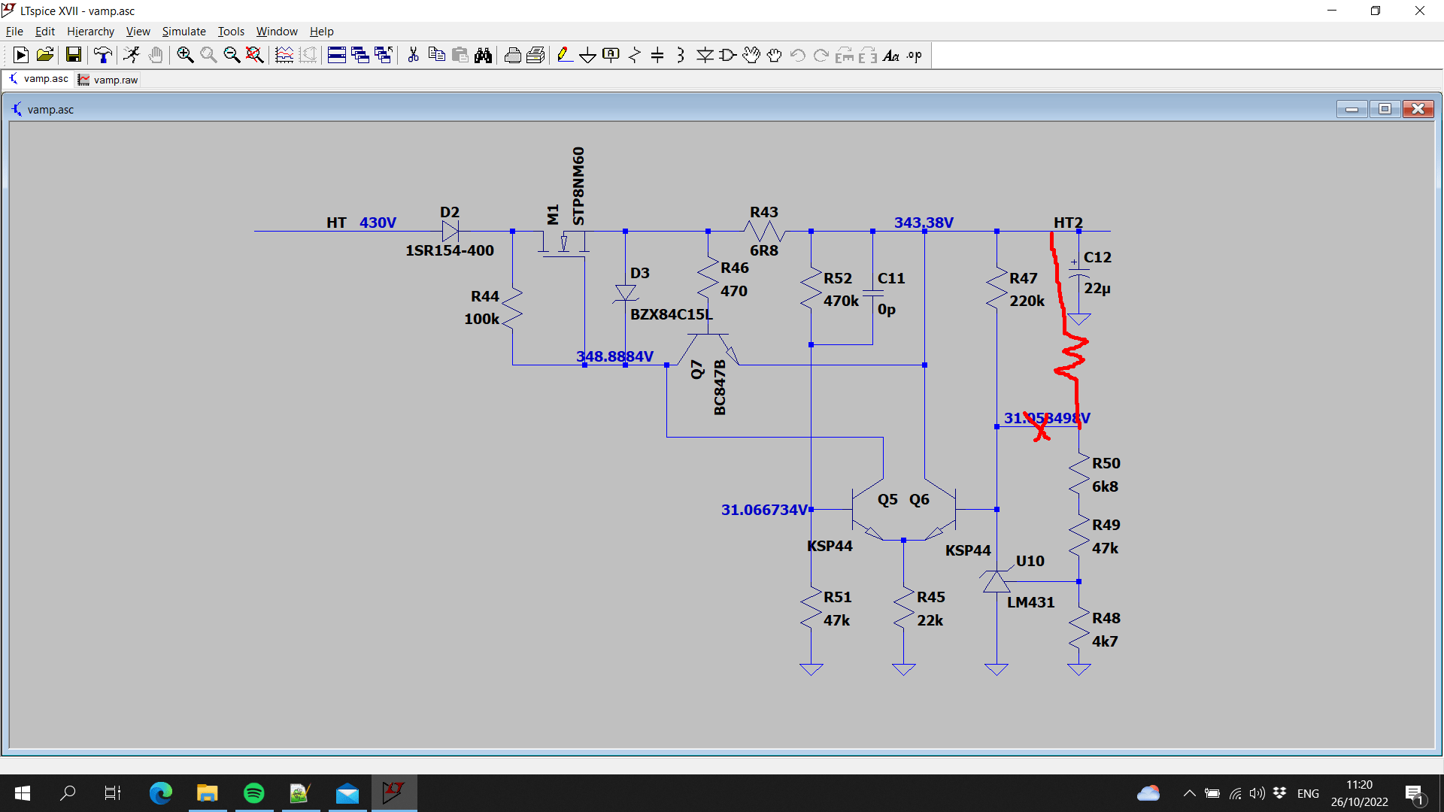Select the Move hand tool

click(751, 55)
